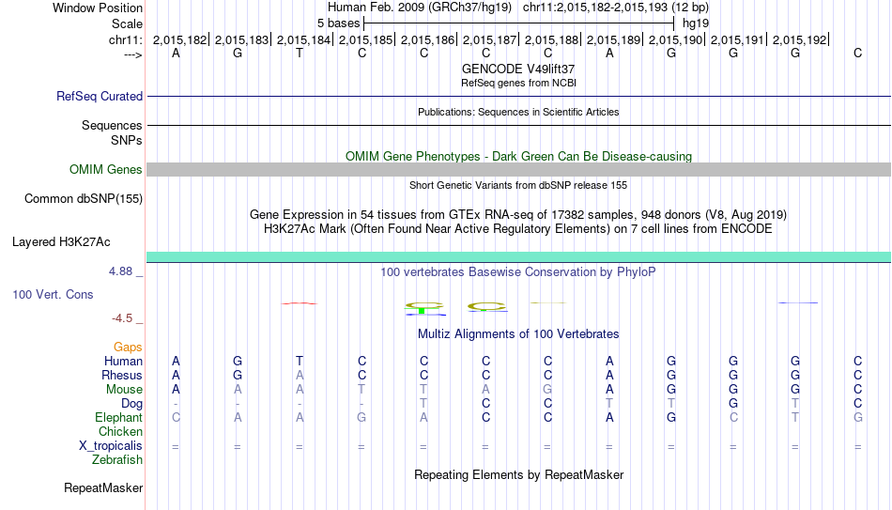
Task: Open the 100 Vert. Cons track label
Action: [x=53, y=294]
